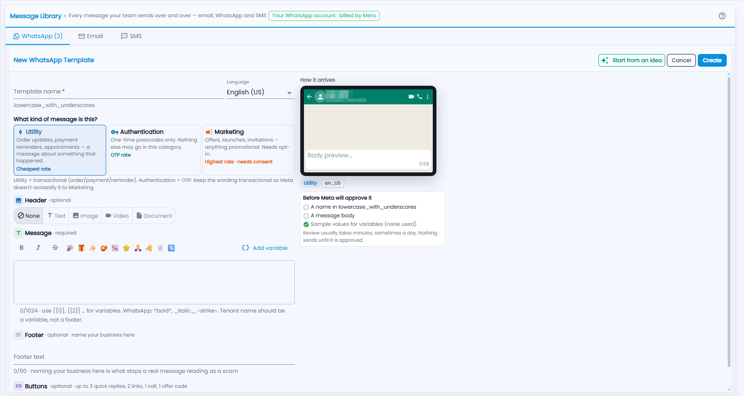Focus the Template name field

tap(118, 92)
